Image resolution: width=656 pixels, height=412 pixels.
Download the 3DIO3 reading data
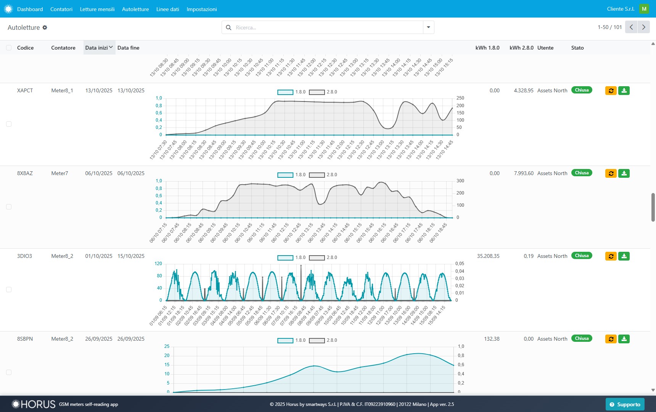[x=624, y=256]
